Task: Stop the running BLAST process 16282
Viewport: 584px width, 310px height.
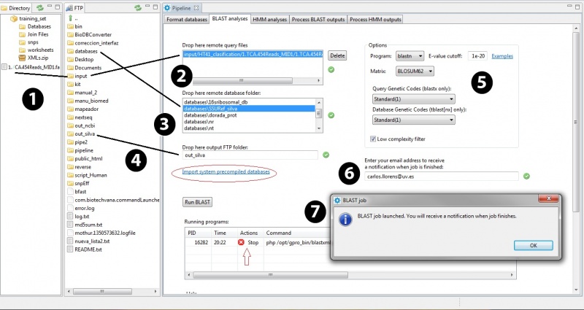Action: tap(249, 242)
